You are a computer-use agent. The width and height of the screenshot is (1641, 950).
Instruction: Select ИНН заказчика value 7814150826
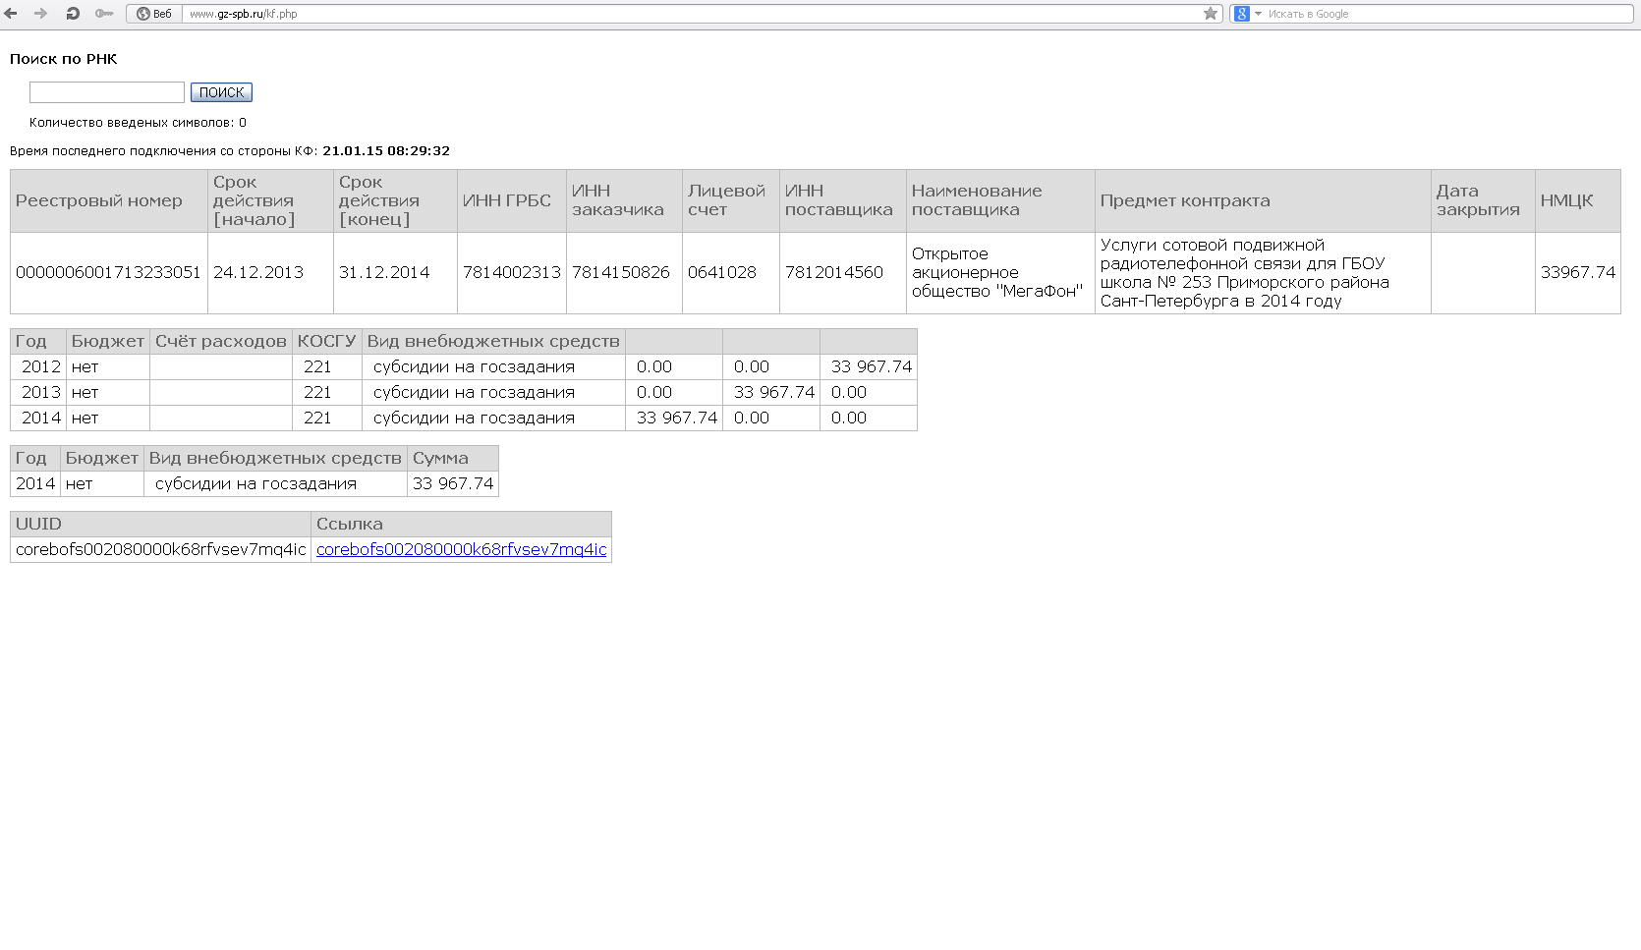(x=621, y=272)
